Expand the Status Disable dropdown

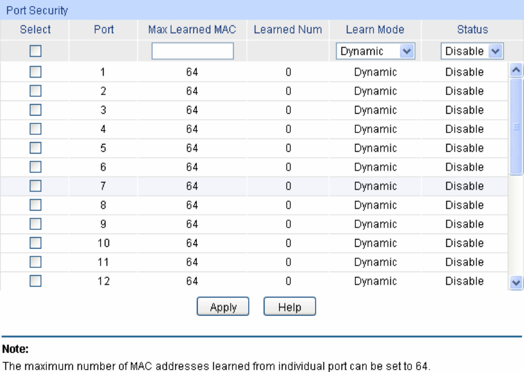(x=472, y=52)
